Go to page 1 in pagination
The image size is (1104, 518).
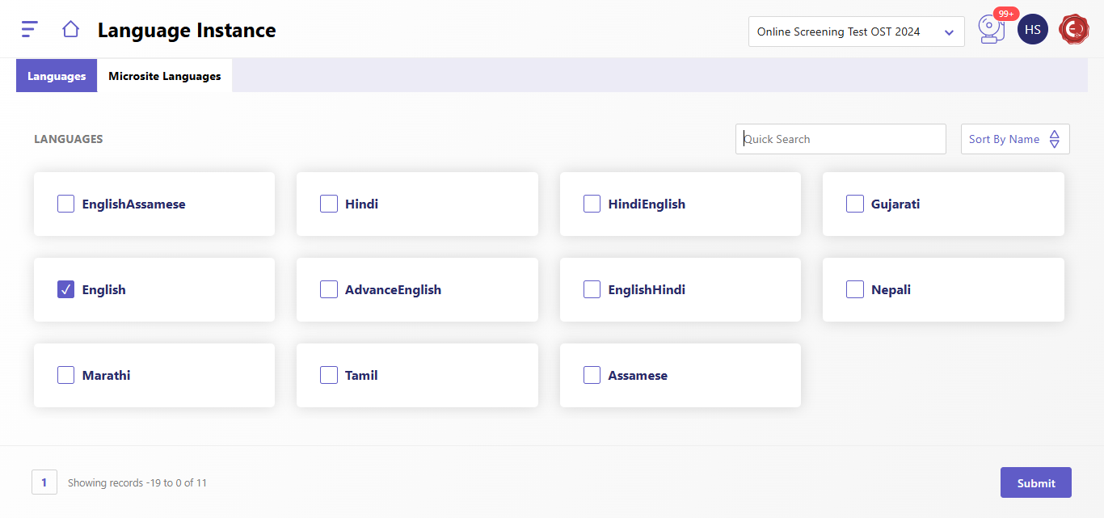point(44,482)
